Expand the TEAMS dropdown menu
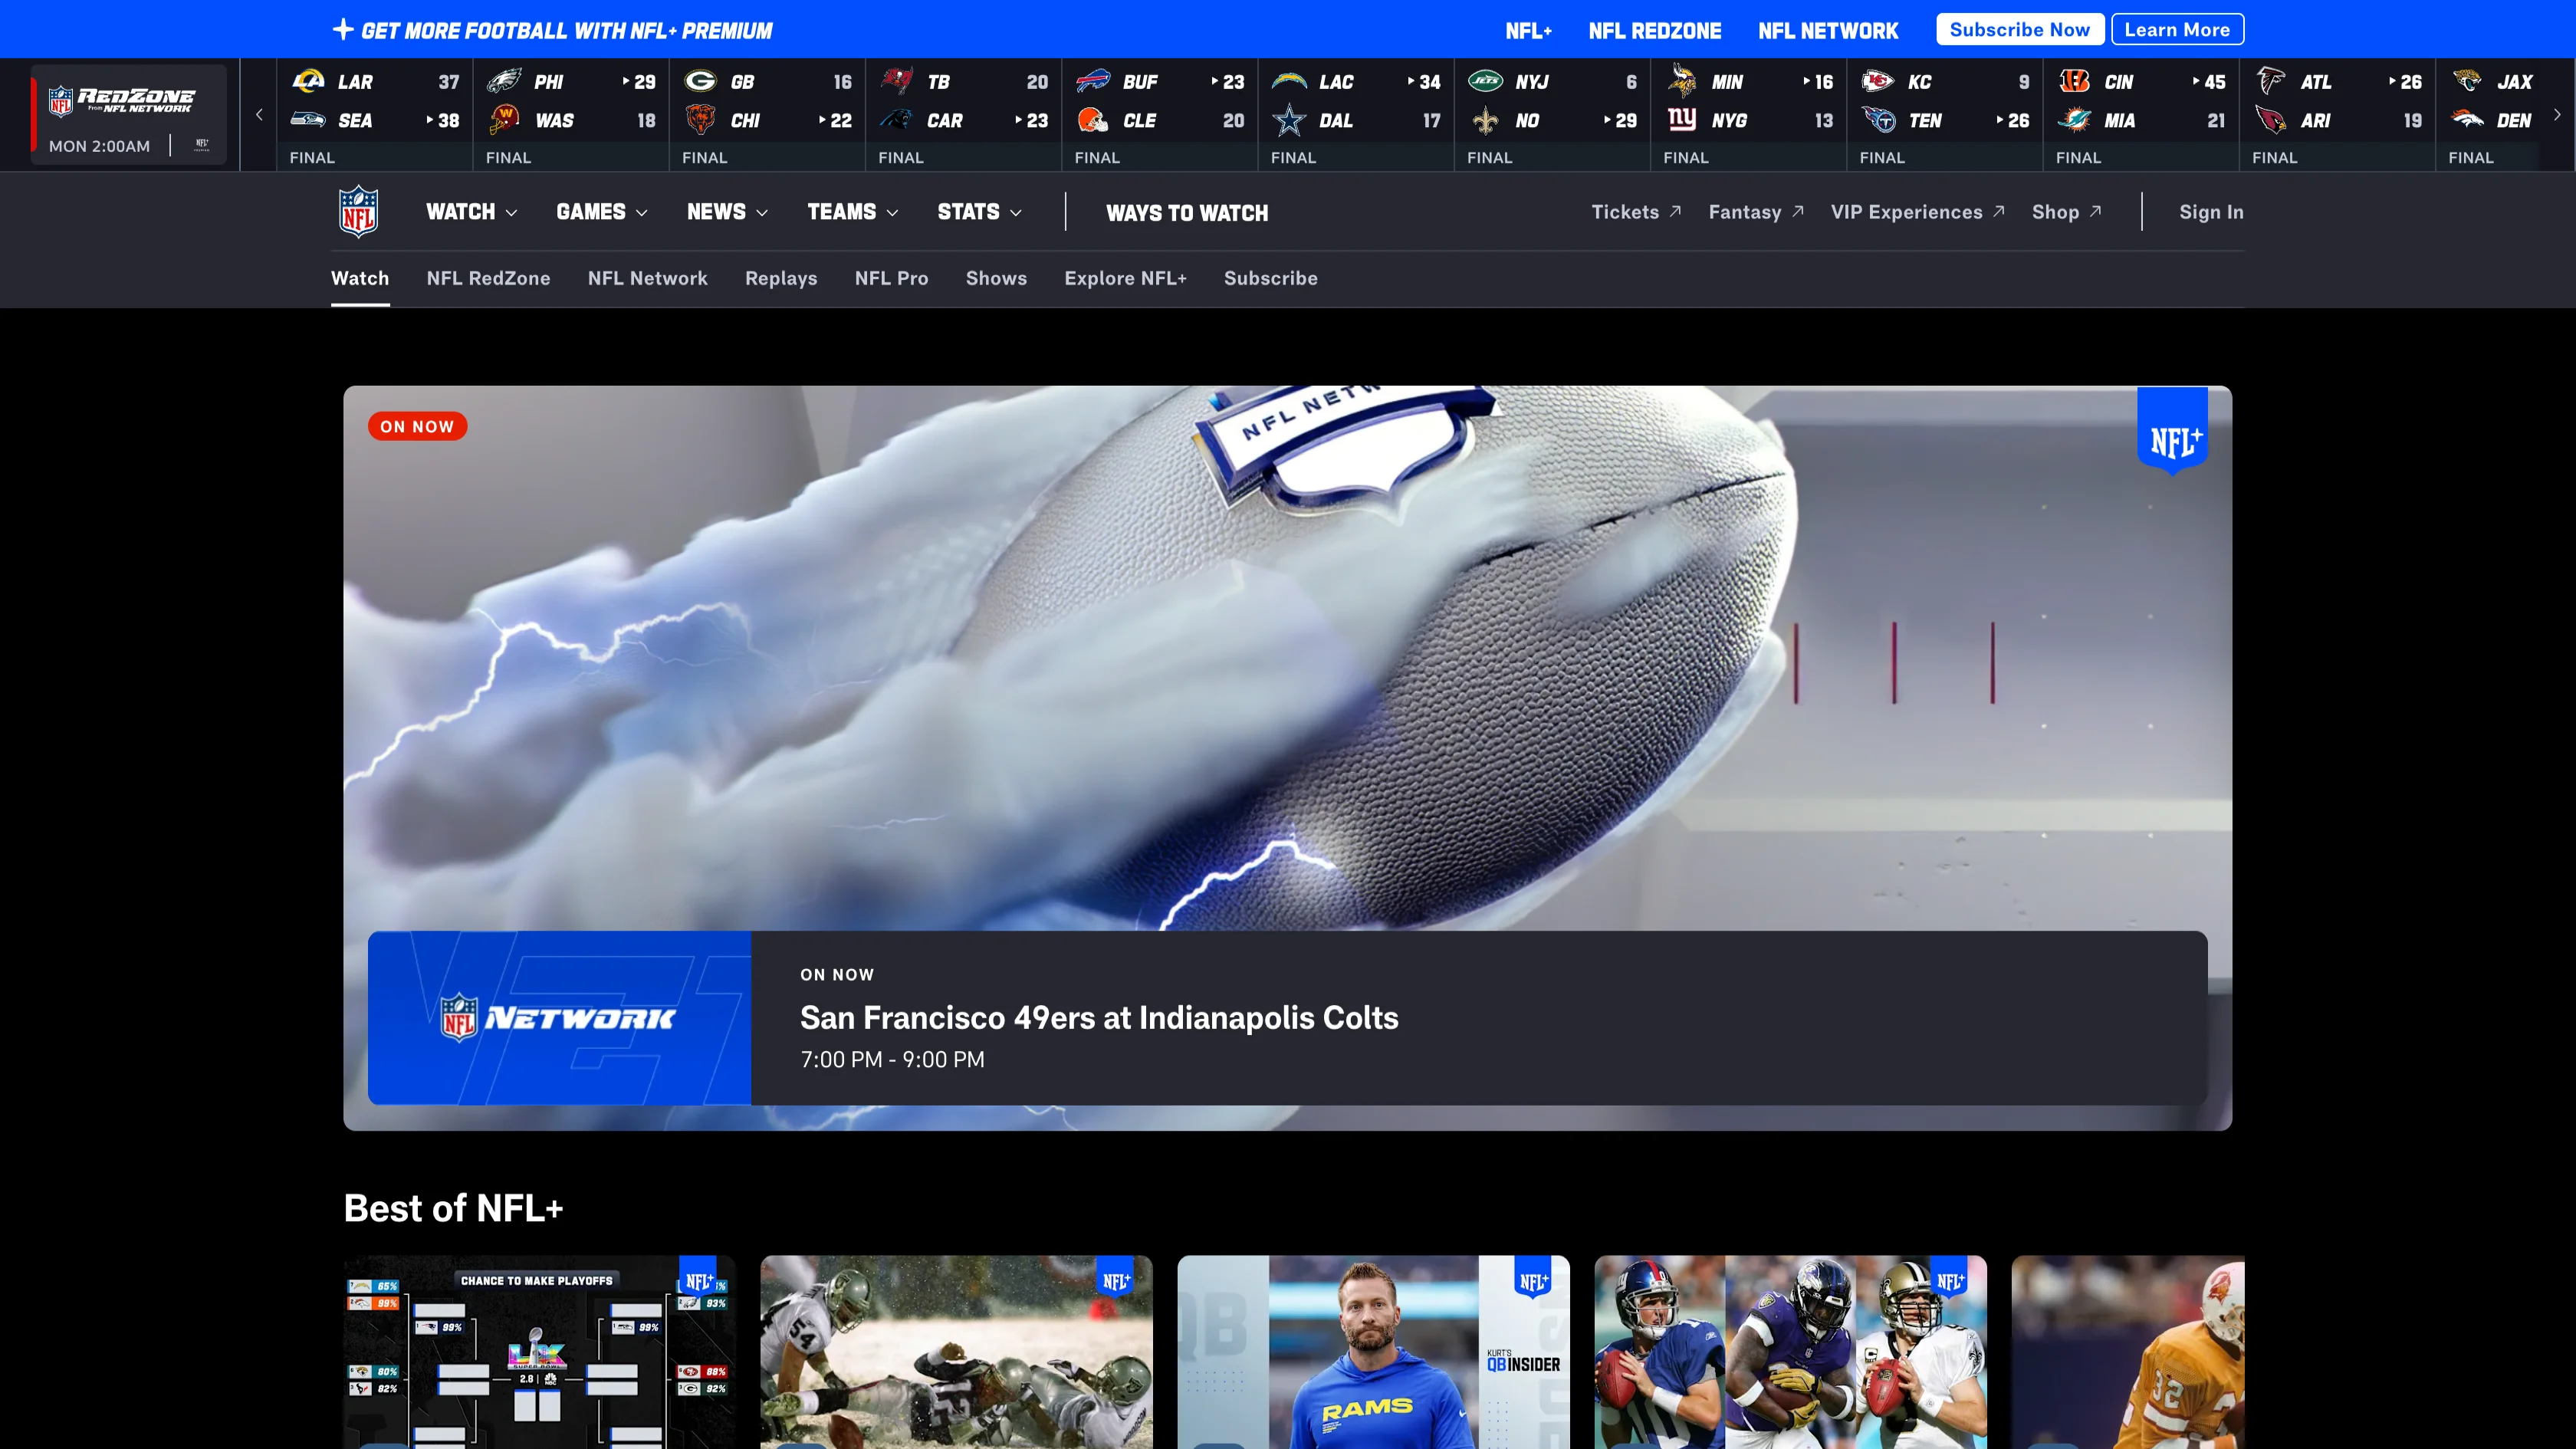 (x=852, y=212)
